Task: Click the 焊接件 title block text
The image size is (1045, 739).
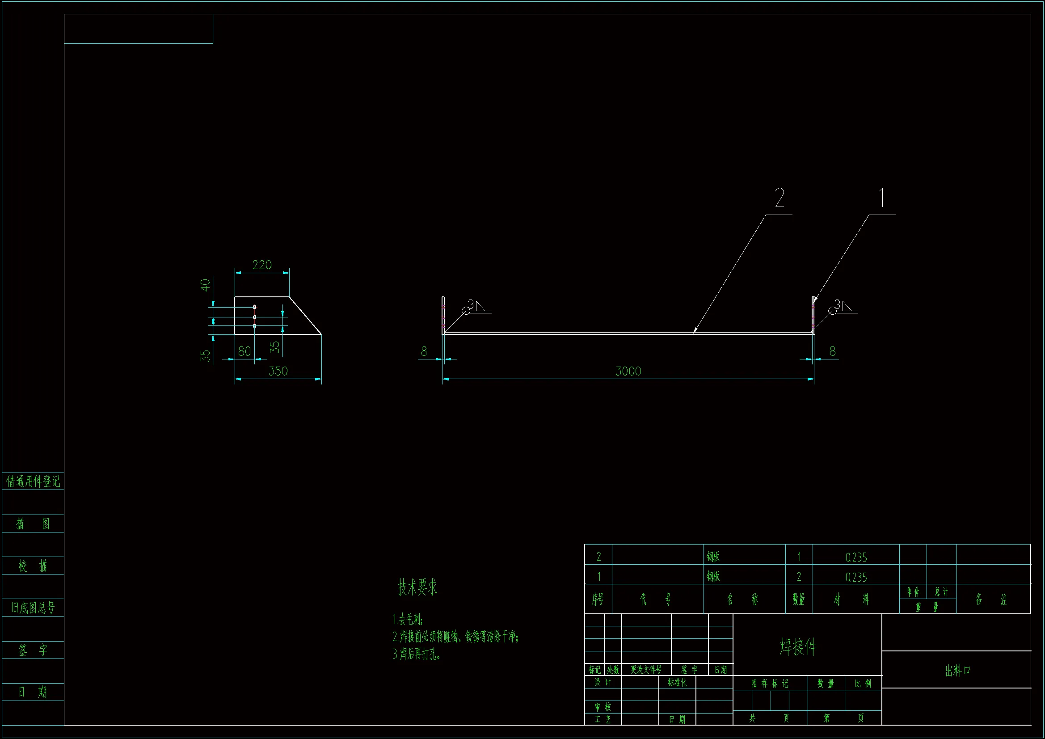Action: tap(798, 646)
